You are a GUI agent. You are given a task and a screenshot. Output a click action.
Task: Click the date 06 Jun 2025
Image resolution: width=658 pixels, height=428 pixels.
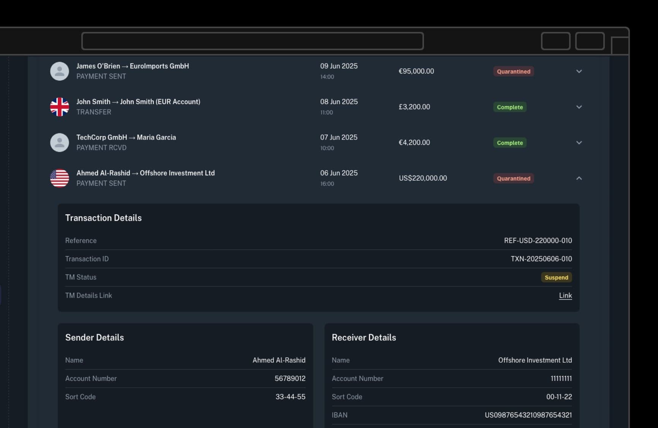click(x=339, y=173)
